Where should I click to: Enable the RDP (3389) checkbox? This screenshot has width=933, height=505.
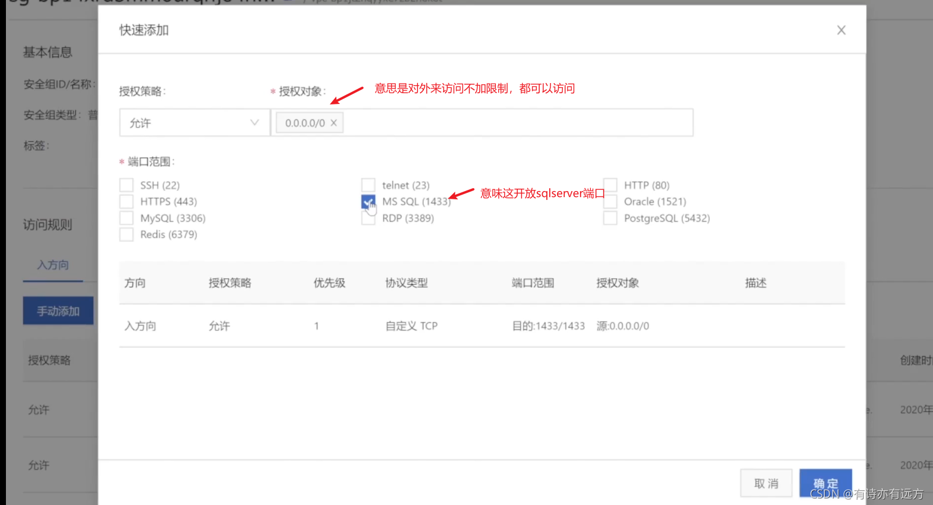(368, 218)
